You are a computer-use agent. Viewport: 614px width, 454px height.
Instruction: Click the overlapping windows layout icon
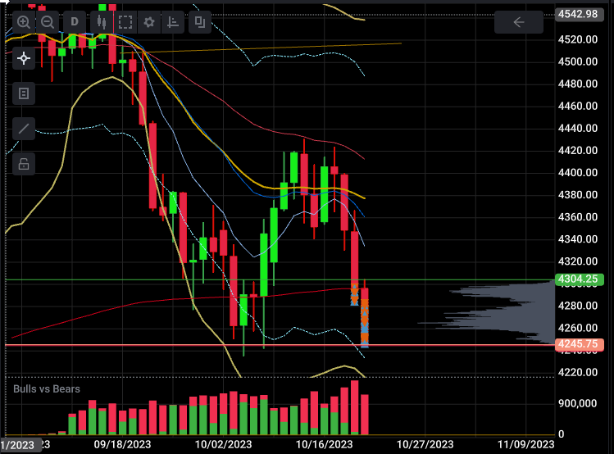(x=200, y=22)
